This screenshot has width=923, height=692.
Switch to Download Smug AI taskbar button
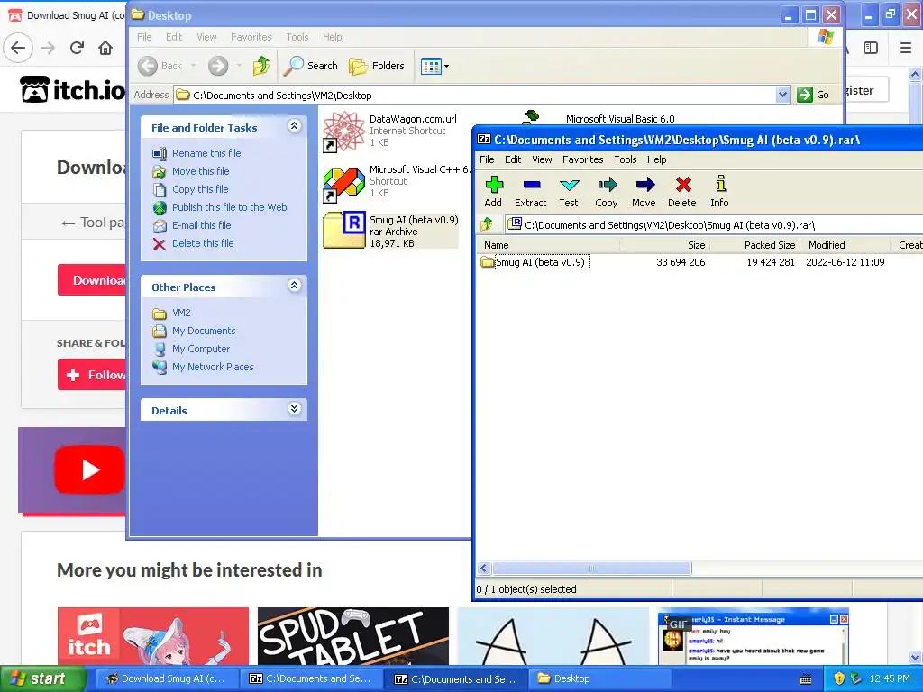pyautogui.click(x=165, y=679)
